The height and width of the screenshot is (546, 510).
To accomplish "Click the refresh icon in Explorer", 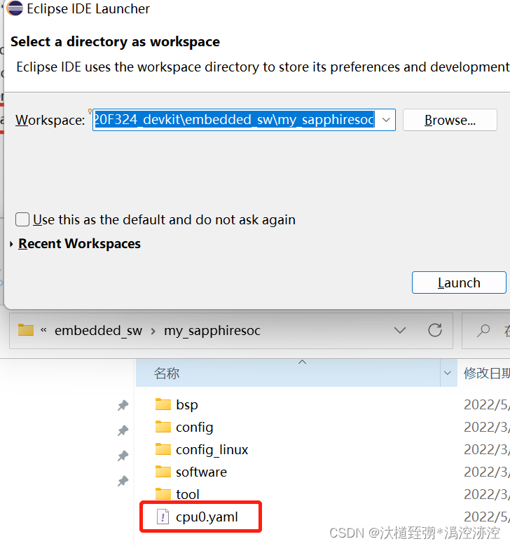I will point(435,330).
